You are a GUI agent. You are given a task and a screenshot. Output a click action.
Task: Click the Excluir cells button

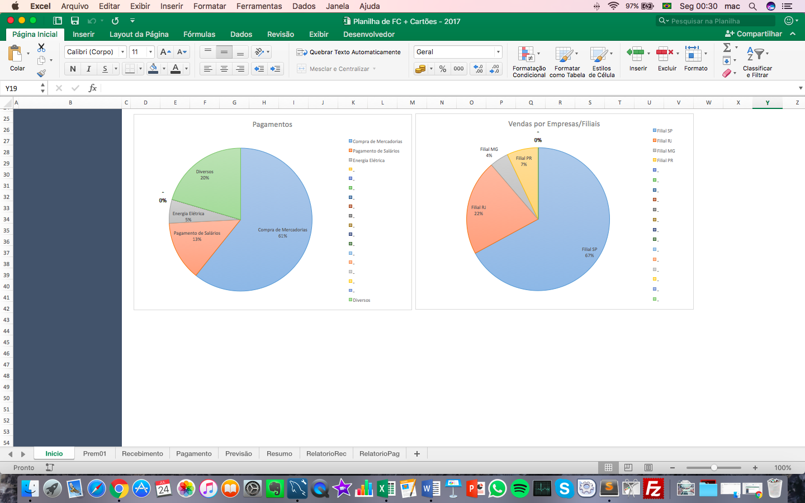click(667, 59)
